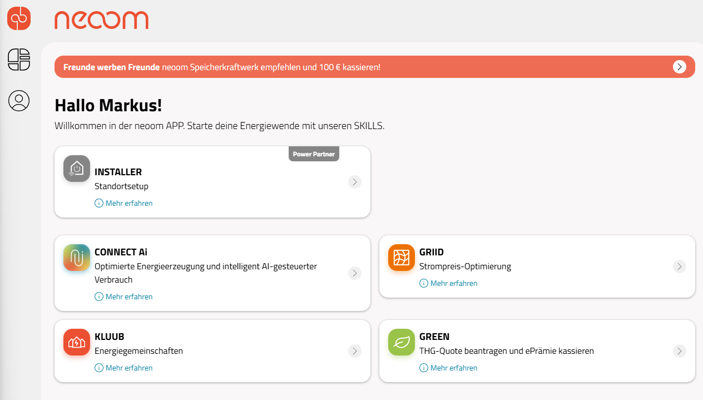Viewport: 703px width, 400px height.
Task: Click the neoom wordmark logo in header
Action: [x=102, y=20]
